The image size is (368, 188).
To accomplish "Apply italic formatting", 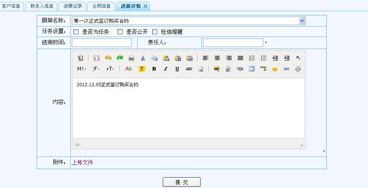I will (x=166, y=69).
